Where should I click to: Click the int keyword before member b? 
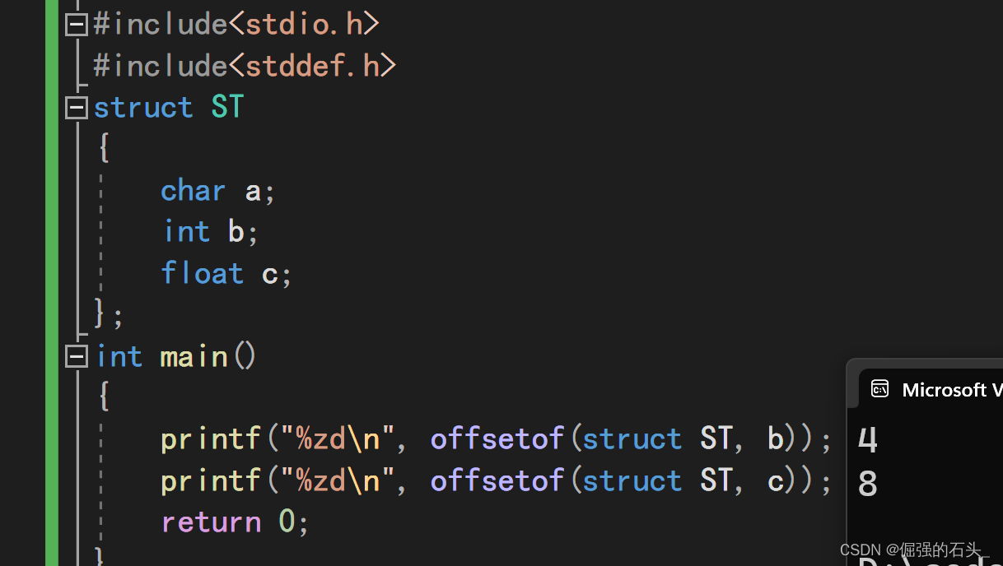click(186, 232)
